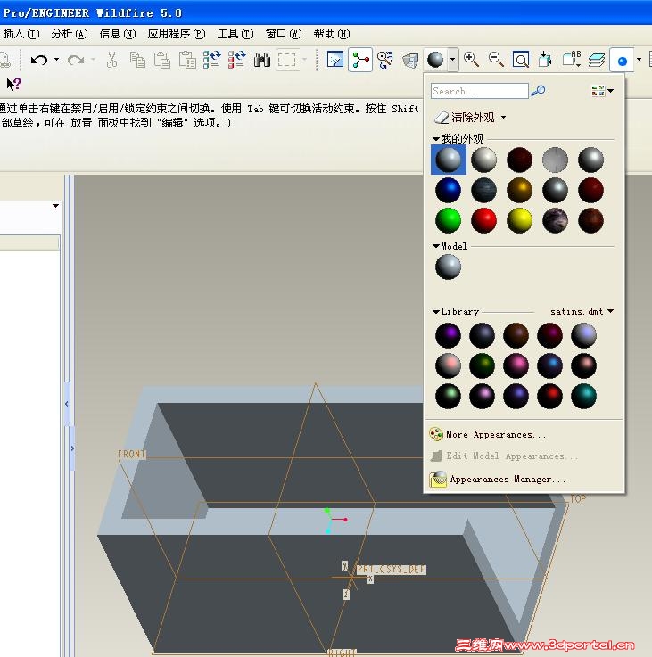
Task: Open Appearances Manager...
Action: (498, 479)
